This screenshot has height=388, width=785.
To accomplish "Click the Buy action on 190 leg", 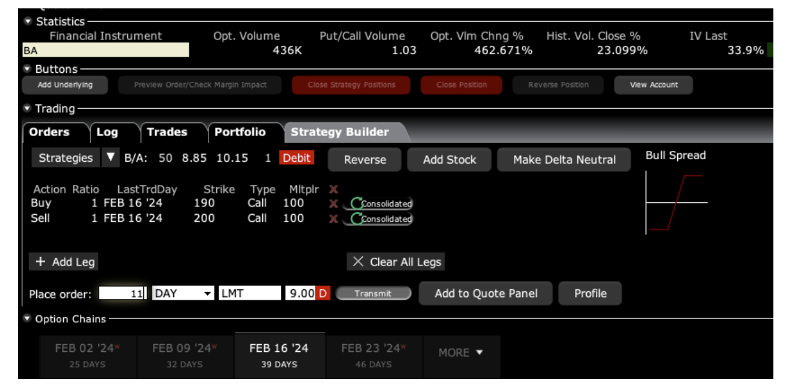I will coord(41,203).
